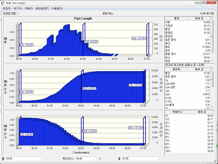Click the 9,998 표시됨 displayed count

pos(207,13)
